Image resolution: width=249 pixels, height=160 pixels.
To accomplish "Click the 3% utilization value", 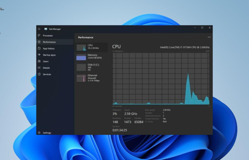I will pos(115,114).
